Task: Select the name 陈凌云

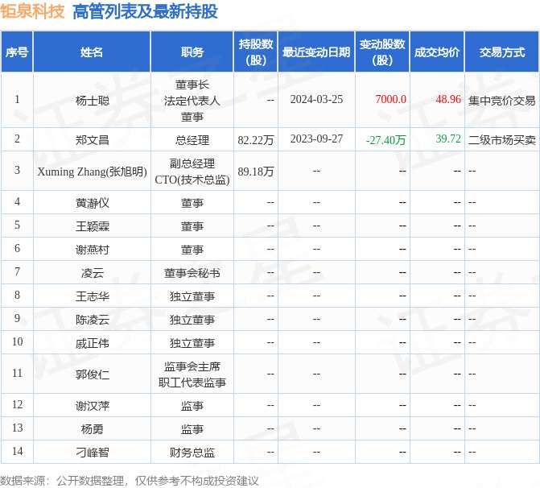Action: point(92,320)
